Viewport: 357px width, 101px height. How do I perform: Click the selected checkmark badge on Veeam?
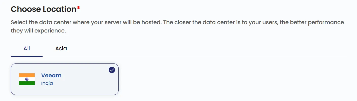tap(112, 70)
